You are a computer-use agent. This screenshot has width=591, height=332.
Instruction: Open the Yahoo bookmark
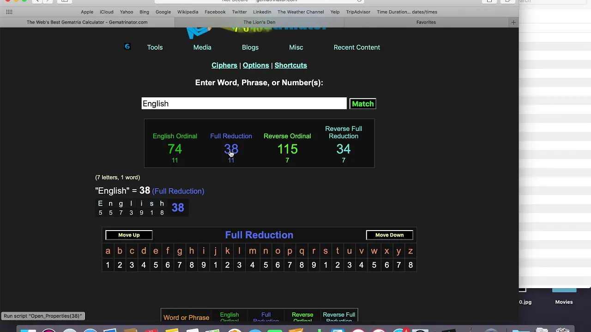127,12
